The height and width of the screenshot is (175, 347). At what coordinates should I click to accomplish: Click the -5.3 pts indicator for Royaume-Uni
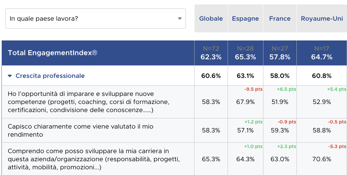[337, 147]
